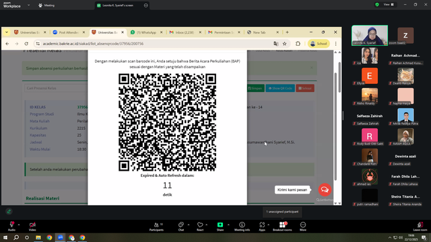This screenshot has height=242, width=431.
Task: Toggle microphone Audio in Zoom toolbar
Action: (11, 227)
